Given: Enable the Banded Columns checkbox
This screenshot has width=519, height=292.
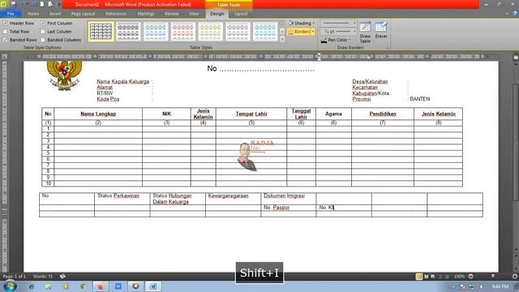Looking at the screenshot, I should point(43,40).
